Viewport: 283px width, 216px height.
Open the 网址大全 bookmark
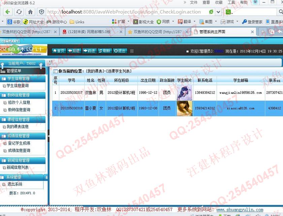[x=33, y=22]
